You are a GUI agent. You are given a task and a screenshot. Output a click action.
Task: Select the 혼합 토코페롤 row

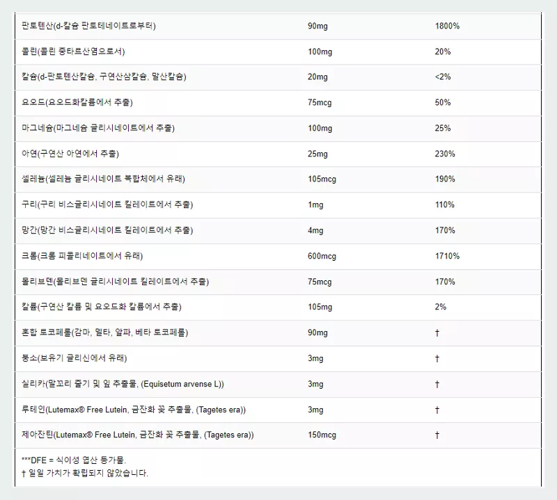[104, 332]
